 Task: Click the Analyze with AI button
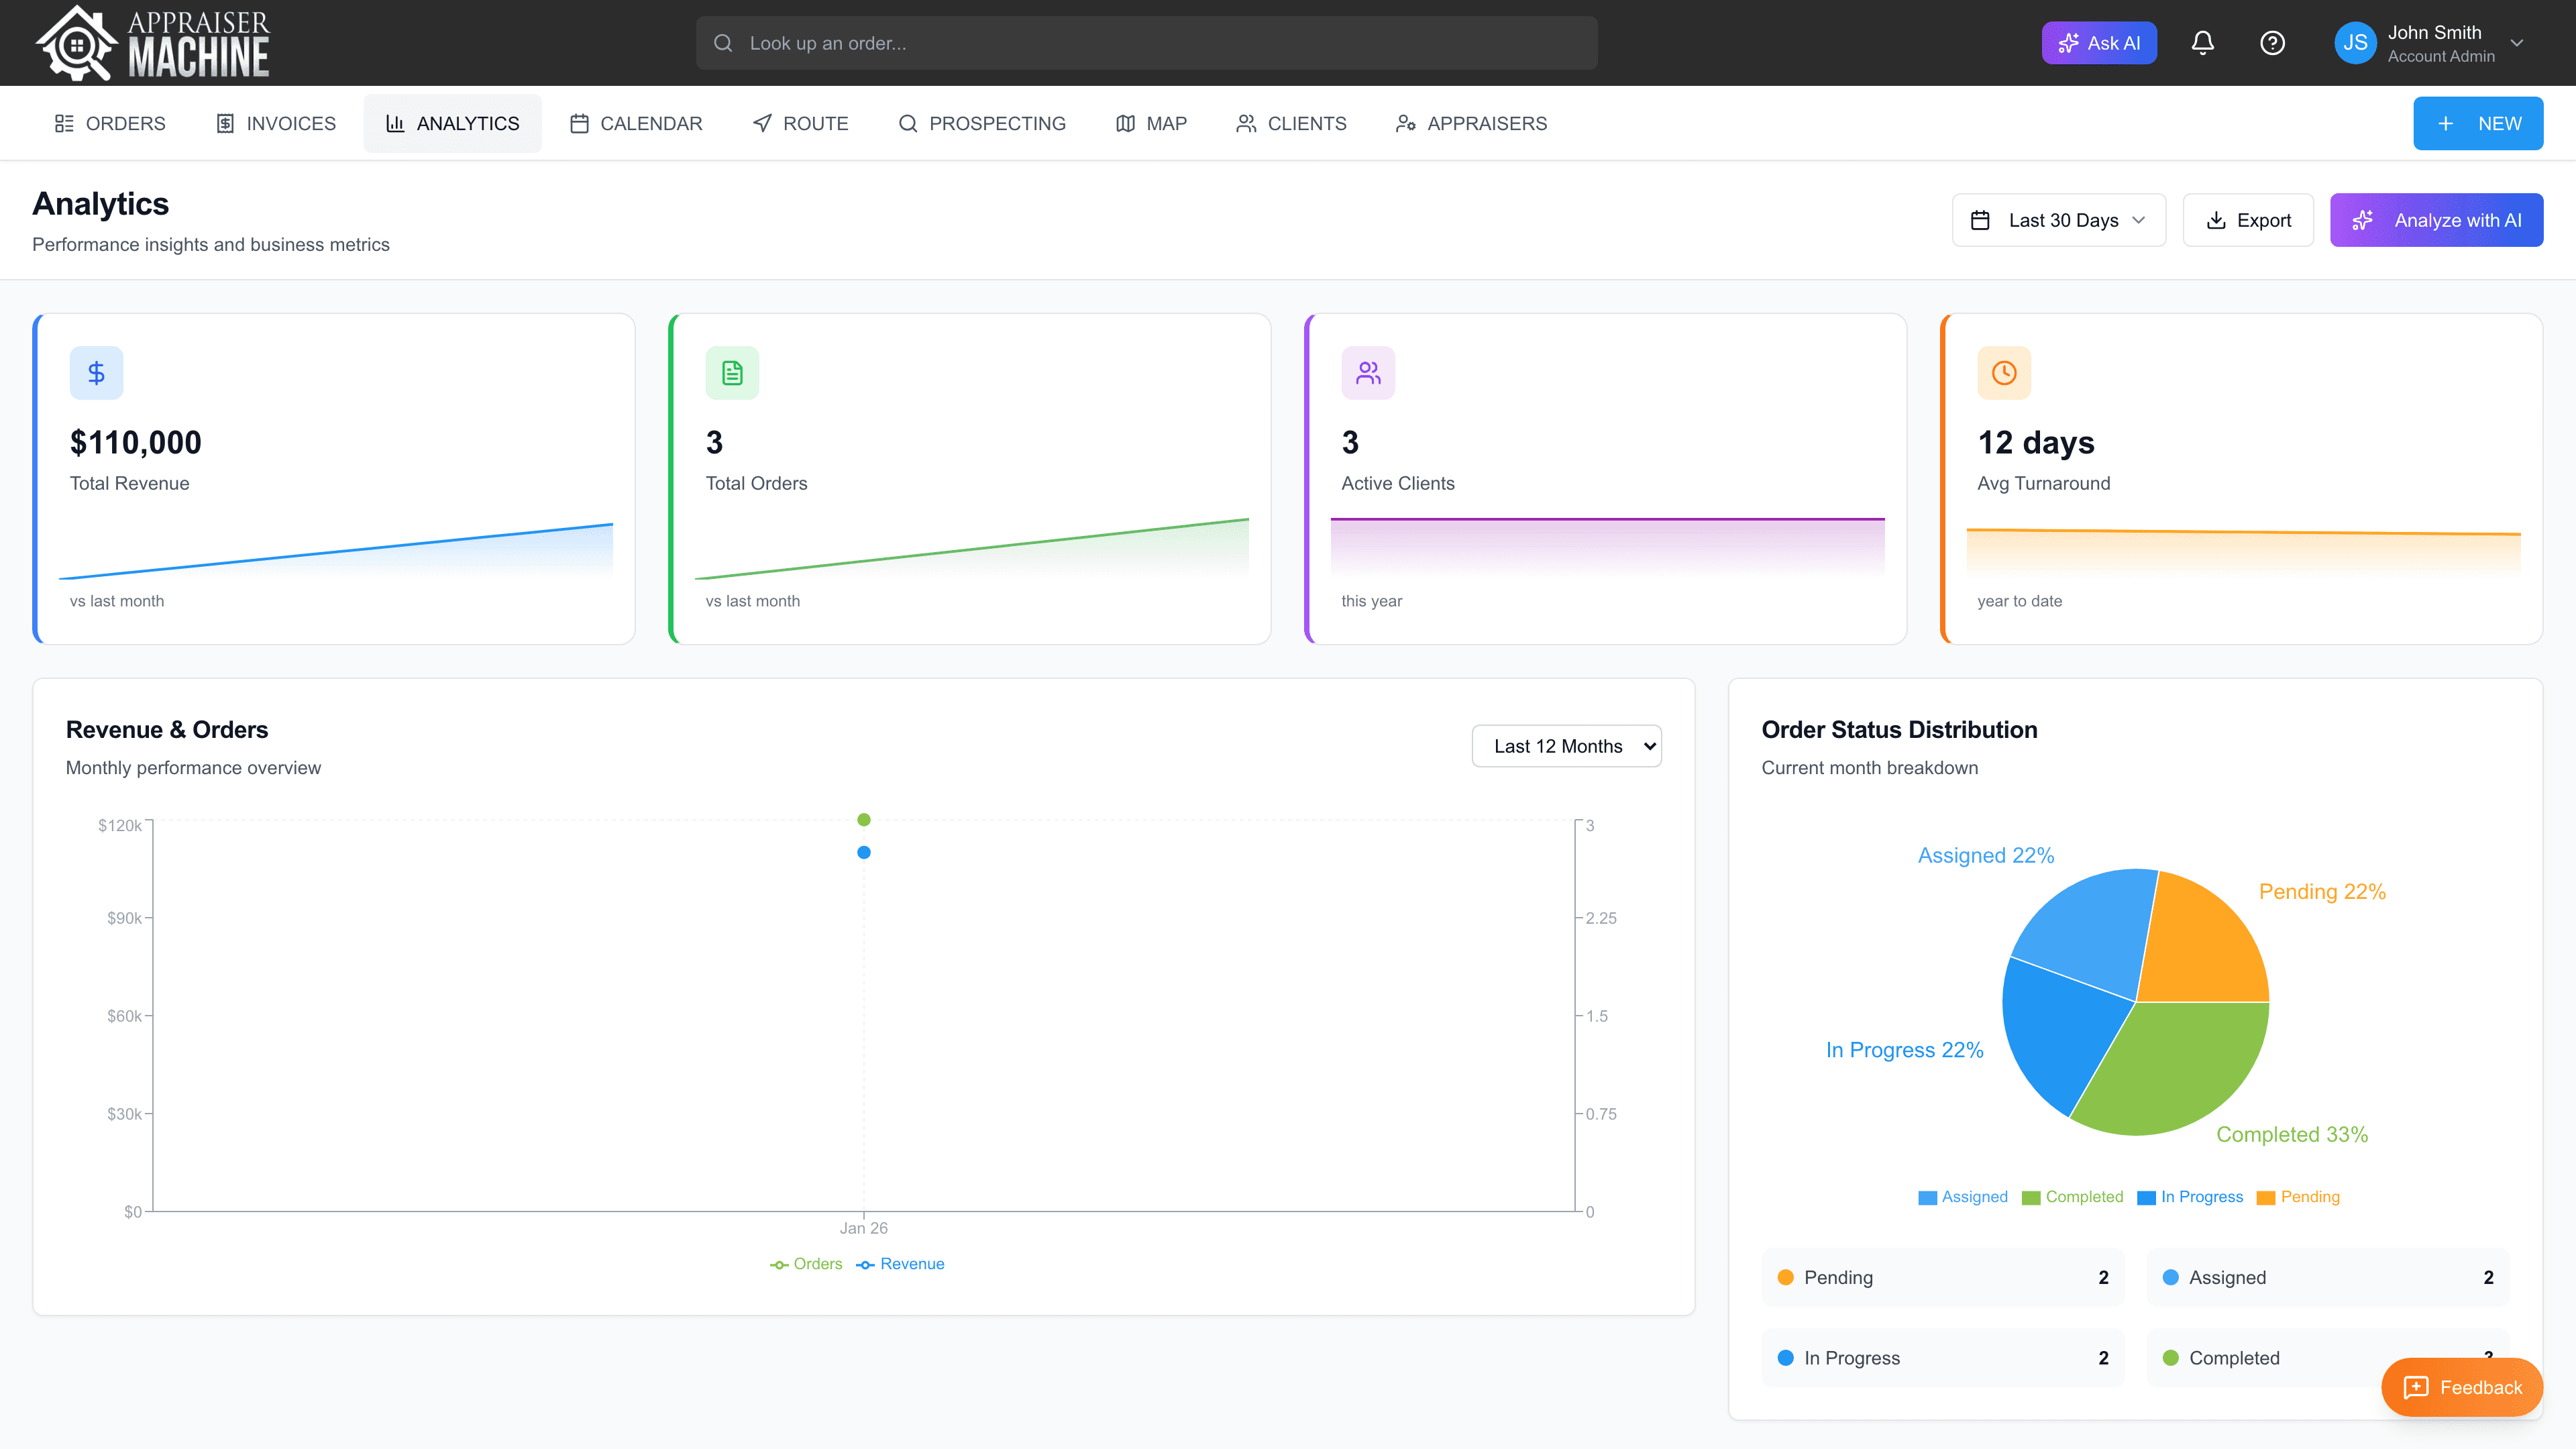[x=2436, y=219]
